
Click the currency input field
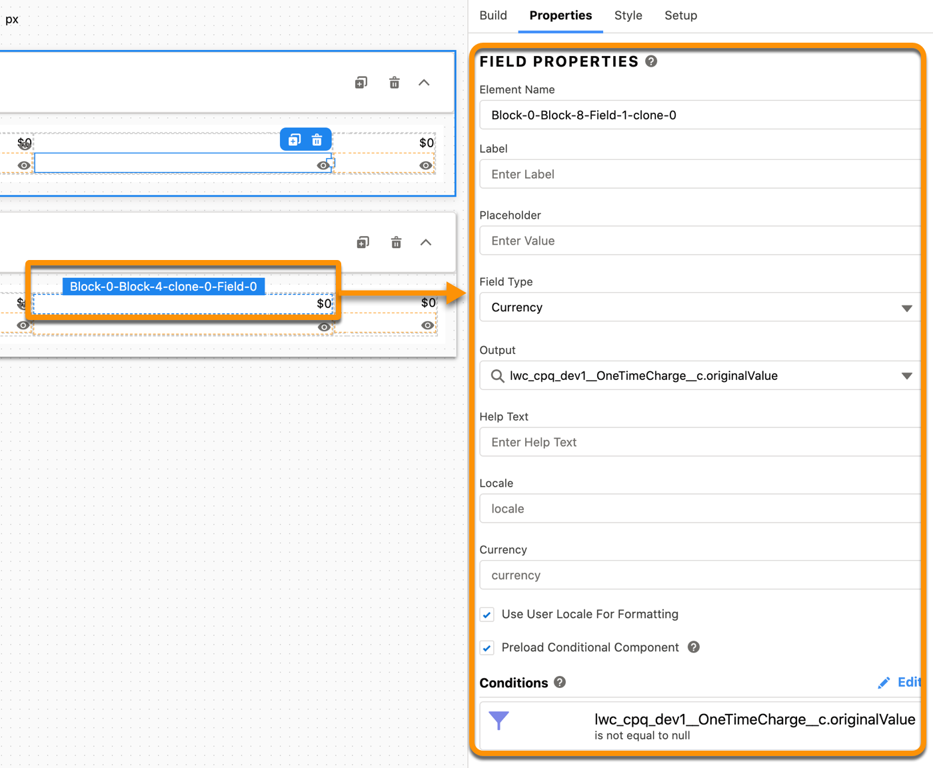(700, 575)
